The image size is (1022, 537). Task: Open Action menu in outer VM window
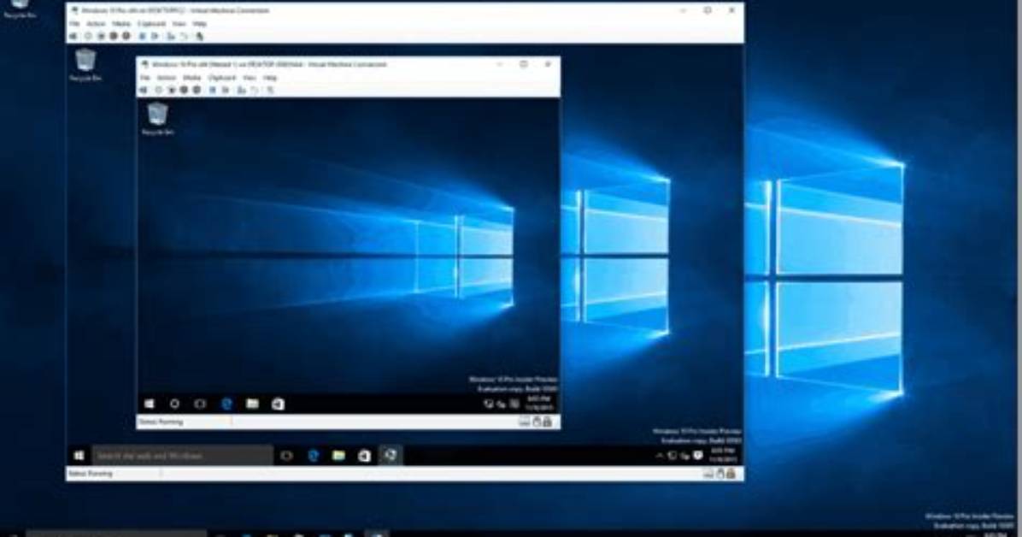tap(96, 23)
